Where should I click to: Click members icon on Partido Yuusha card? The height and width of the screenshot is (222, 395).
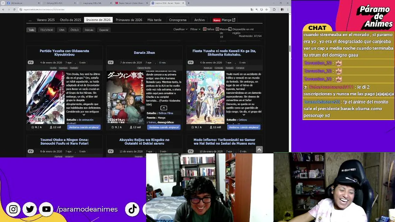tap(51, 127)
